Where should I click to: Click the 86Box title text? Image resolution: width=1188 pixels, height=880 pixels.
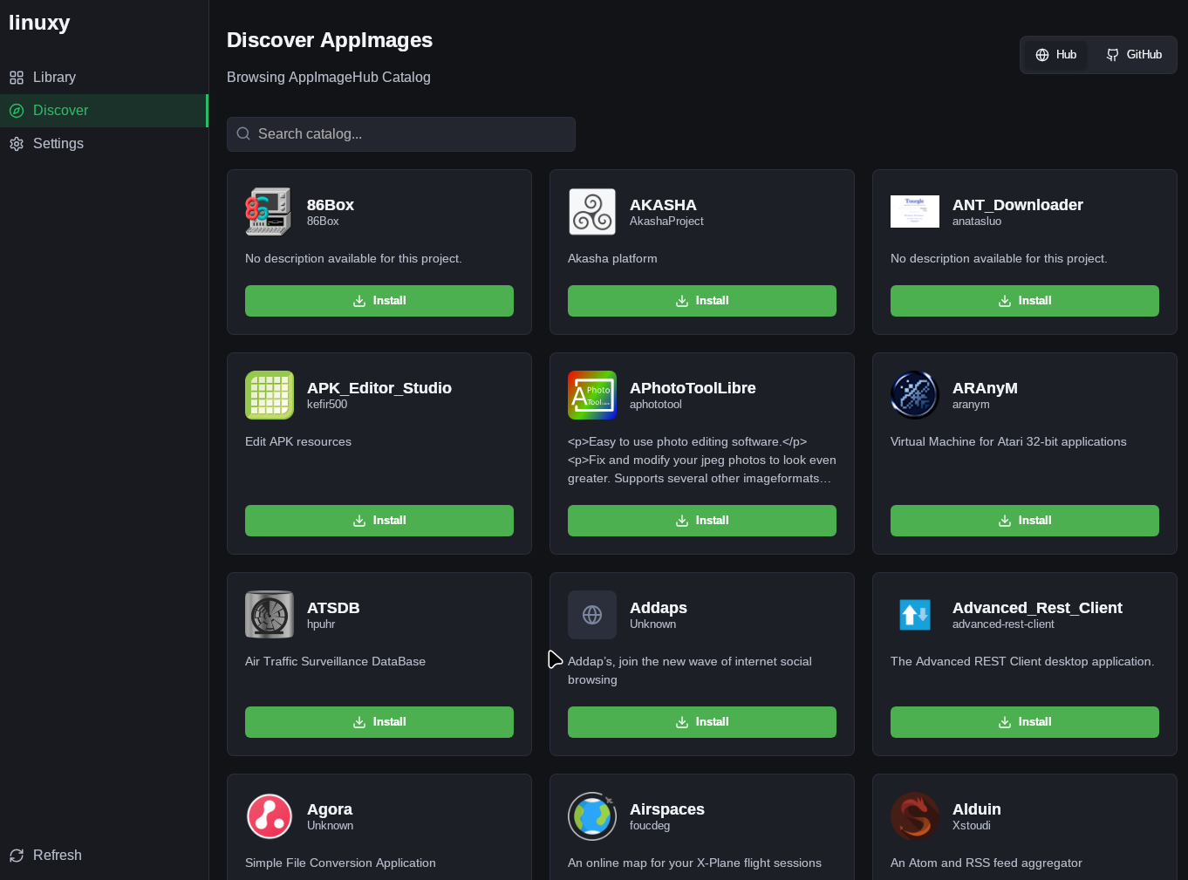tap(331, 205)
